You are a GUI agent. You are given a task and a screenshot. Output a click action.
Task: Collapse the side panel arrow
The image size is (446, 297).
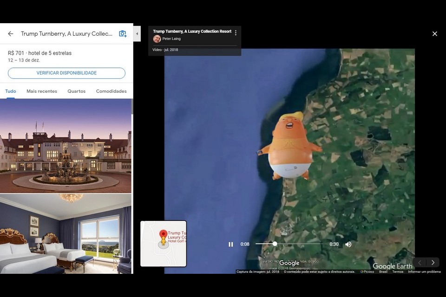click(137, 33)
